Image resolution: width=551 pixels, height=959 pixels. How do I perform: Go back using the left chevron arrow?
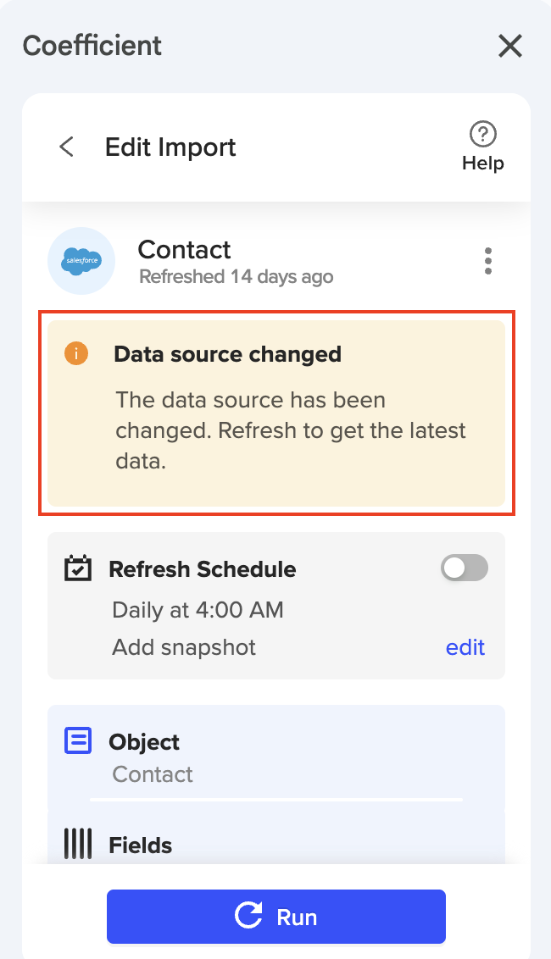point(66,147)
